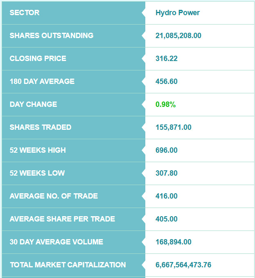Select the Hydro Power sector value
This screenshot has height=278, width=255.
[x=178, y=13]
